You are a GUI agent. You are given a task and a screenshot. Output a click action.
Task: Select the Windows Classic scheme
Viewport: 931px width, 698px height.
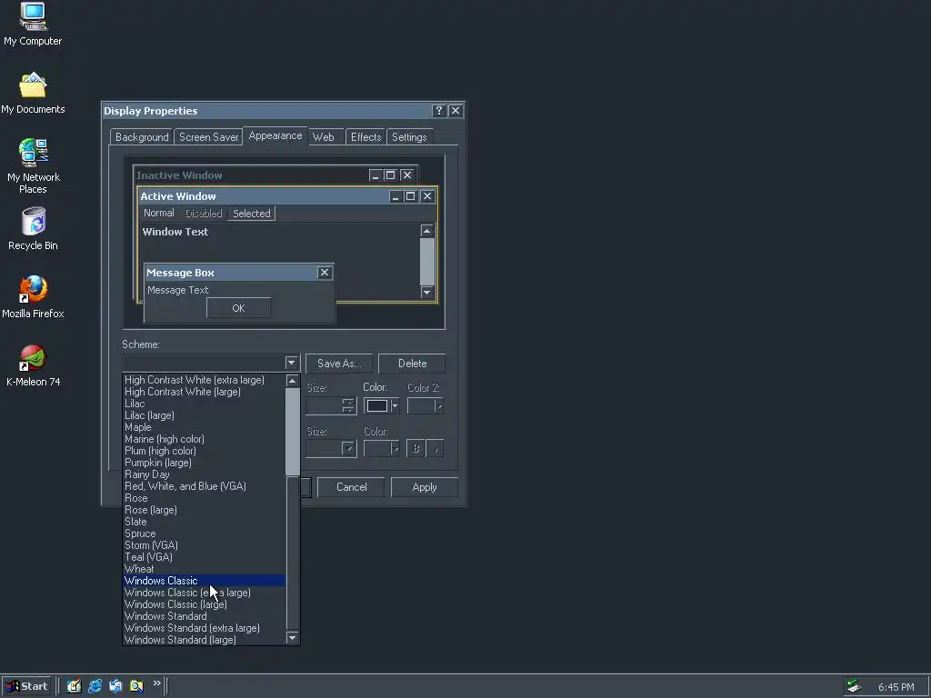pos(205,581)
